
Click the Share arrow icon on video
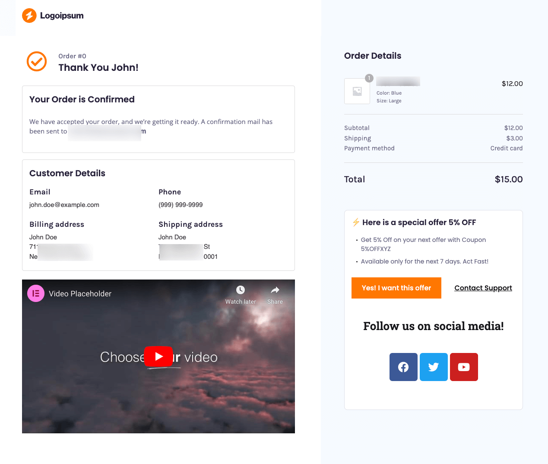275,290
